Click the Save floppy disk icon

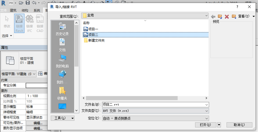28,3
